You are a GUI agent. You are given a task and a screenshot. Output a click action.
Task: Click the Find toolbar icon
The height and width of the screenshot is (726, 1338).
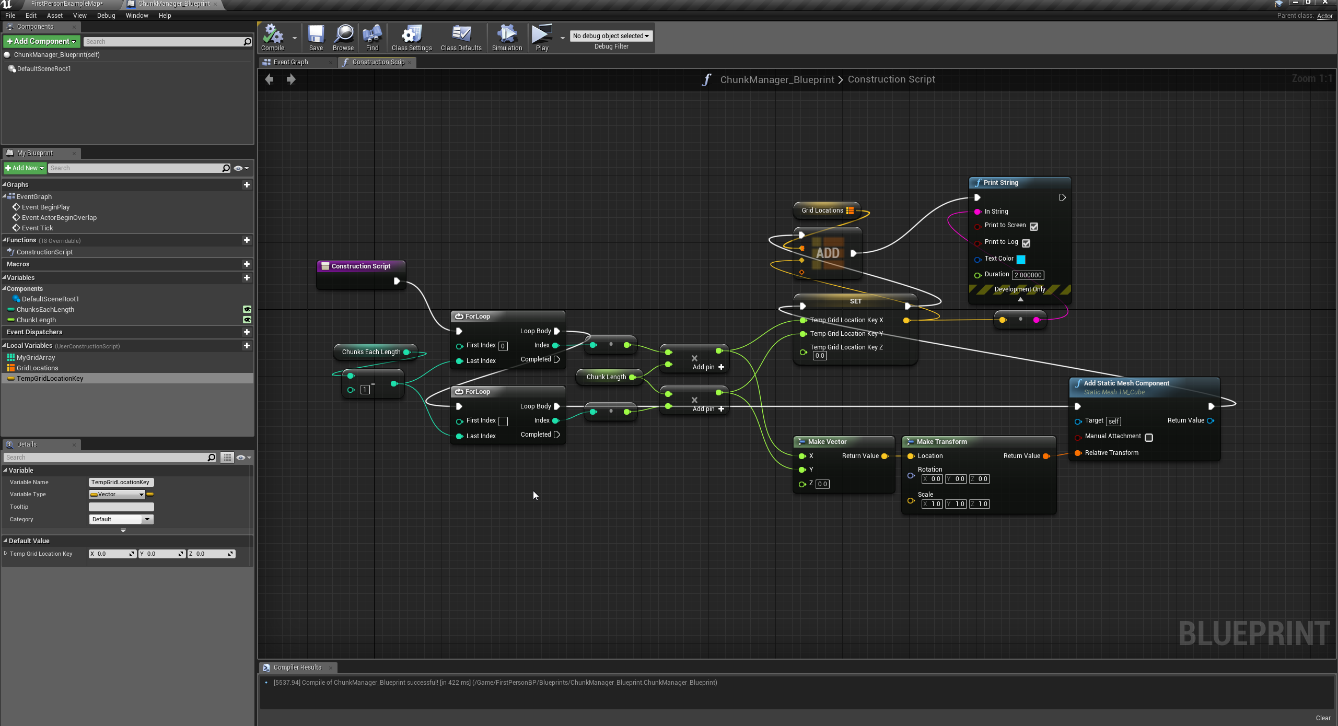pos(372,34)
